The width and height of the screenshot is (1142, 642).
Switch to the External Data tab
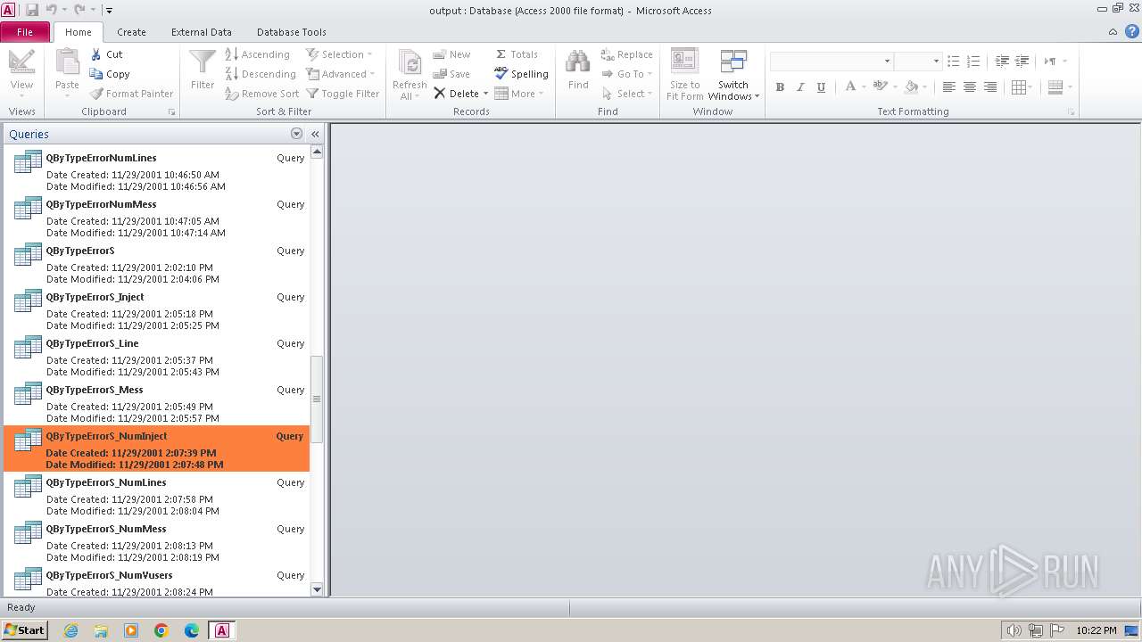pos(202,32)
